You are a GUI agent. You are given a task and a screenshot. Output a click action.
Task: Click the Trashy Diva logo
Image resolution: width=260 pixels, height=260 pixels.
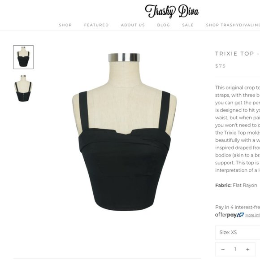point(172,11)
